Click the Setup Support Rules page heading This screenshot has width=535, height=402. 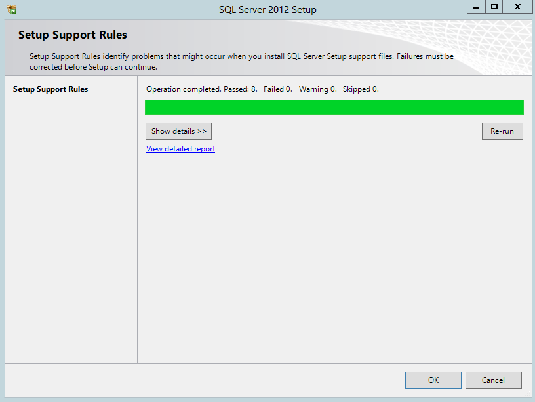[x=73, y=35]
